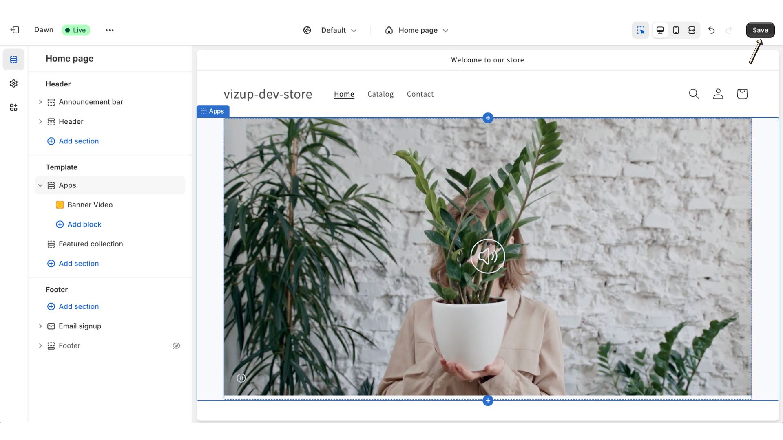Click the undo icon in toolbar

pos(711,30)
